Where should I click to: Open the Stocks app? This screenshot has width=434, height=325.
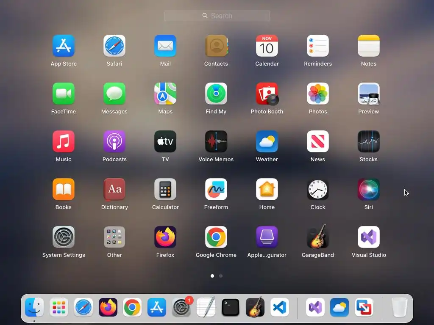click(x=369, y=141)
